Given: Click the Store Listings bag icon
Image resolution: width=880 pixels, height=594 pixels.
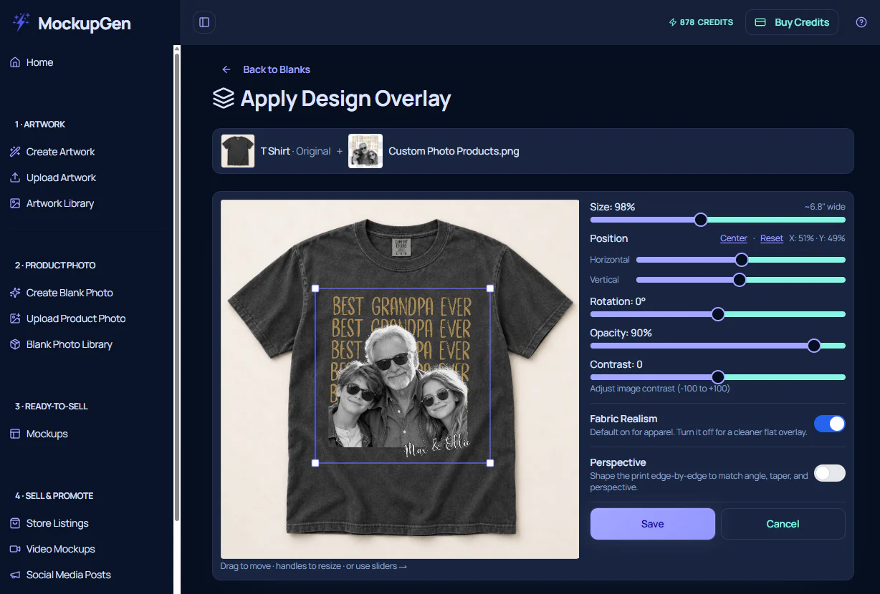Looking at the screenshot, I should click(x=15, y=523).
